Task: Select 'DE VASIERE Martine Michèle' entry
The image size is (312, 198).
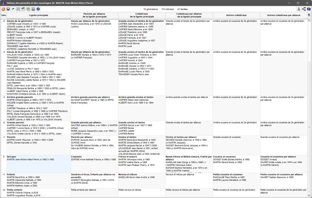Action: click(93, 147)
